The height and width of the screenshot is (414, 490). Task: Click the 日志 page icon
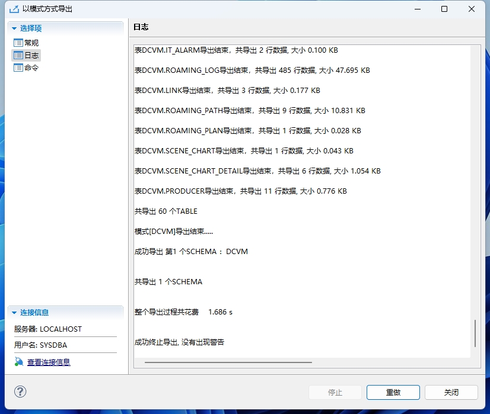(18, 55)
